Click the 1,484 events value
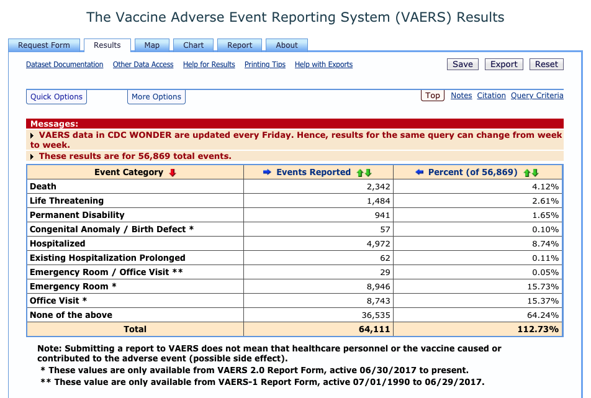 (x=379, y=201)
